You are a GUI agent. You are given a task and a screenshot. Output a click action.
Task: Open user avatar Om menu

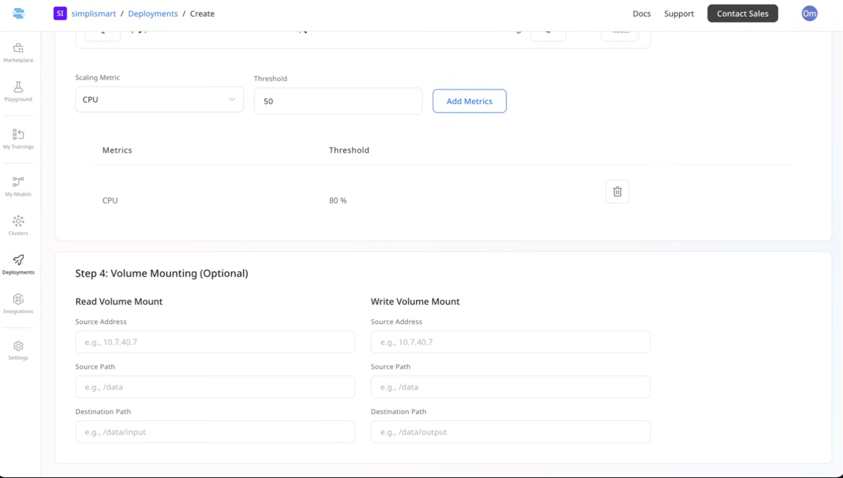809,14
